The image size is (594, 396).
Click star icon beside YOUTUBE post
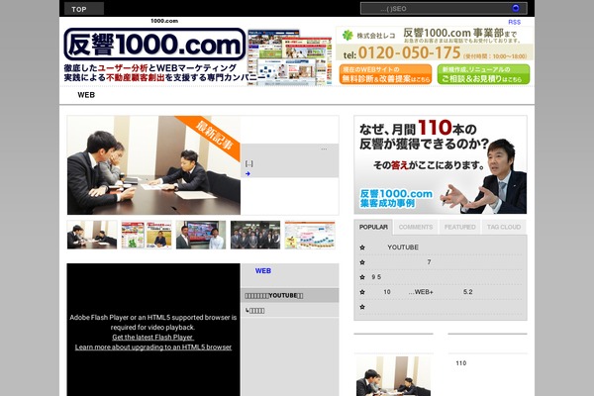(x=362, y=247)
